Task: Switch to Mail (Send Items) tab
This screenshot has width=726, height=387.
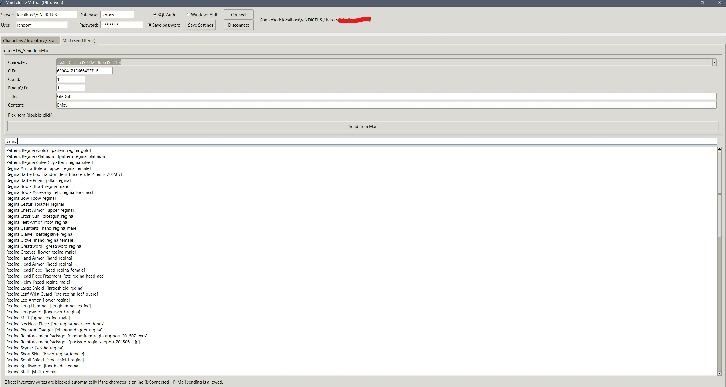Action: coord(79,41)
